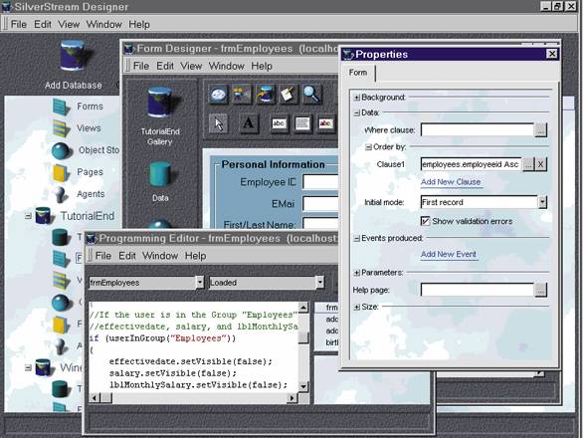This screenshot has width=583, height=438.
Task: Select the grey box control tool
Action: coord(302,123)
